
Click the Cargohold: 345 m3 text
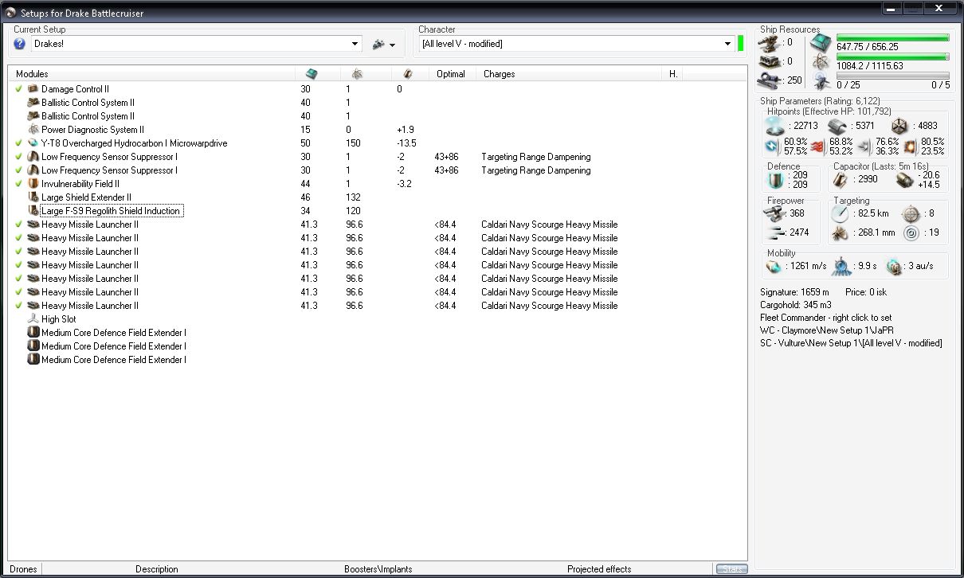click(x=797, y=305)
